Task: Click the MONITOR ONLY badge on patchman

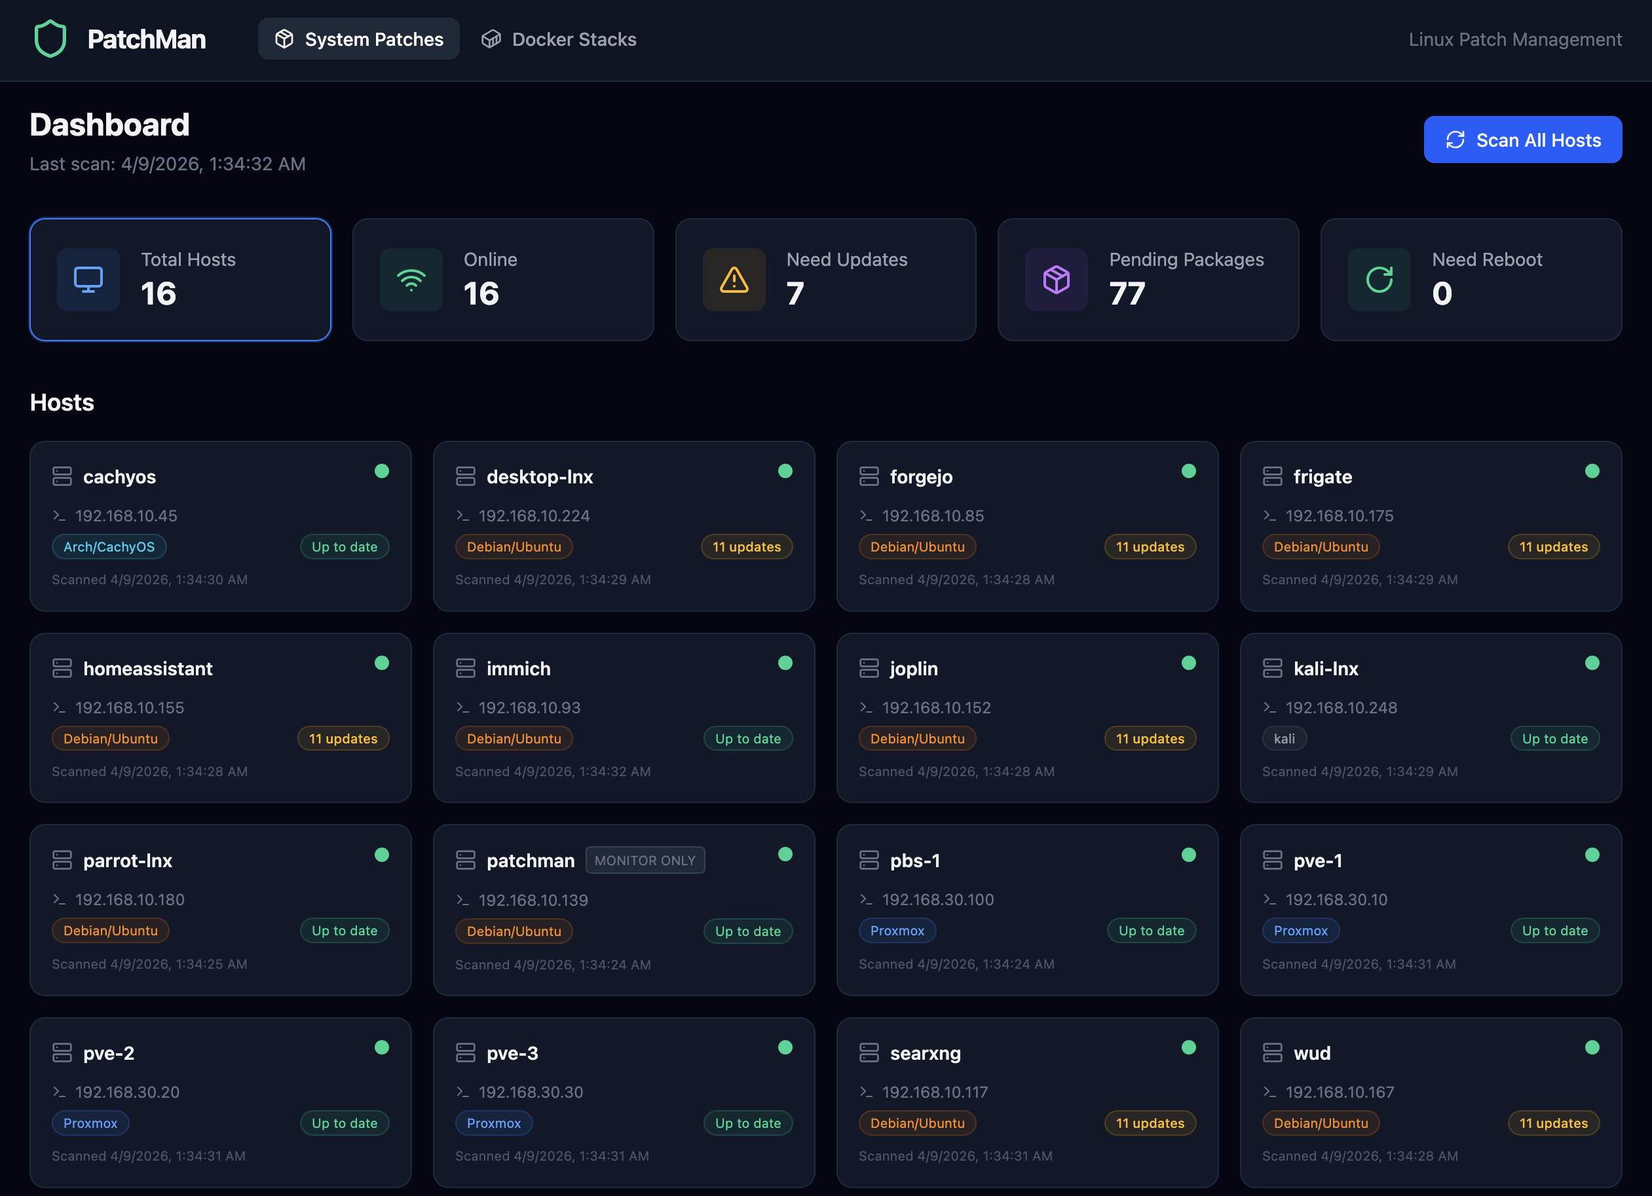Action: pos(645,860)
